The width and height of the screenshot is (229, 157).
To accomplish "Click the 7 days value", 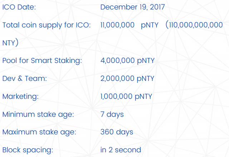I will 112,114.
